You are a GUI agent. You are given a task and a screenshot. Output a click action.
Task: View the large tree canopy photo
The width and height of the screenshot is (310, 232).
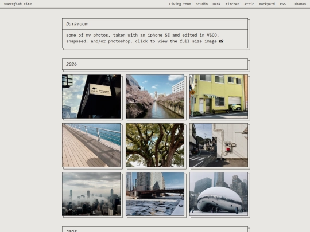pos(155,145)
